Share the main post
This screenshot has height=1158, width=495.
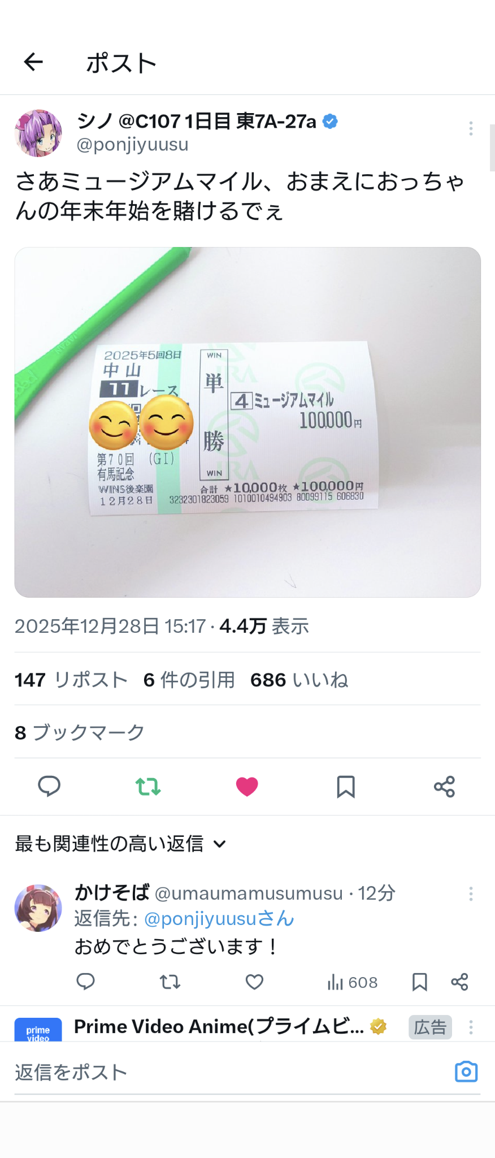click(x=444, y=787)
